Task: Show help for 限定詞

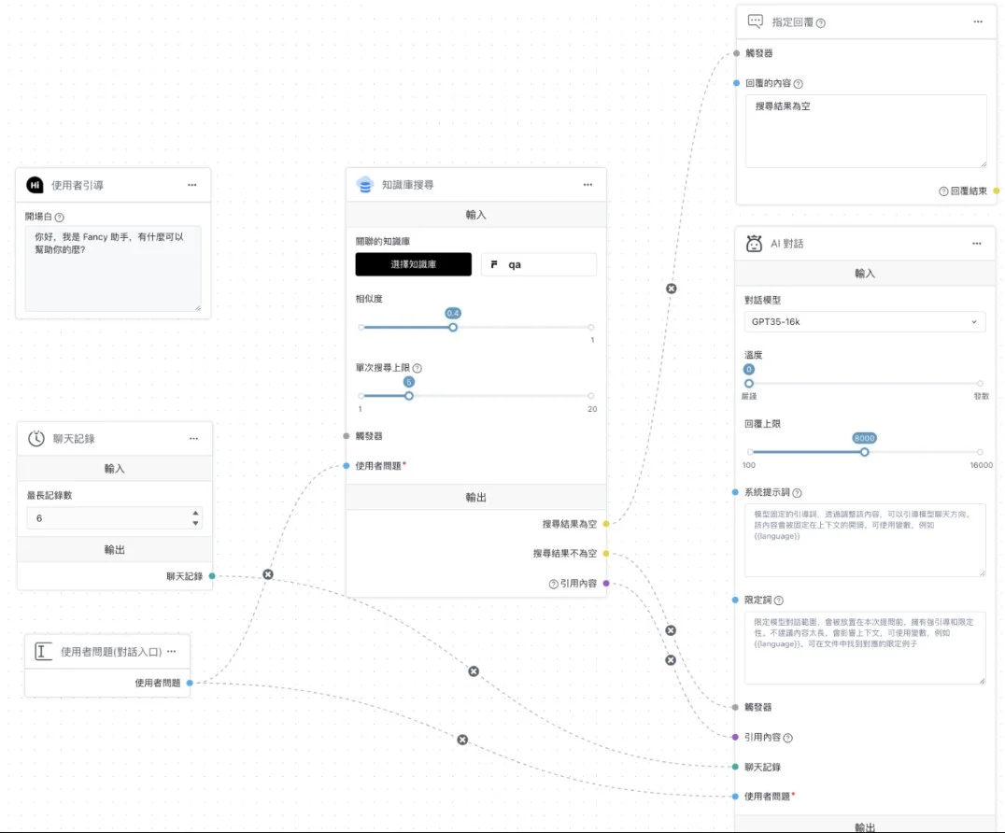Action: tap(778, 600)
